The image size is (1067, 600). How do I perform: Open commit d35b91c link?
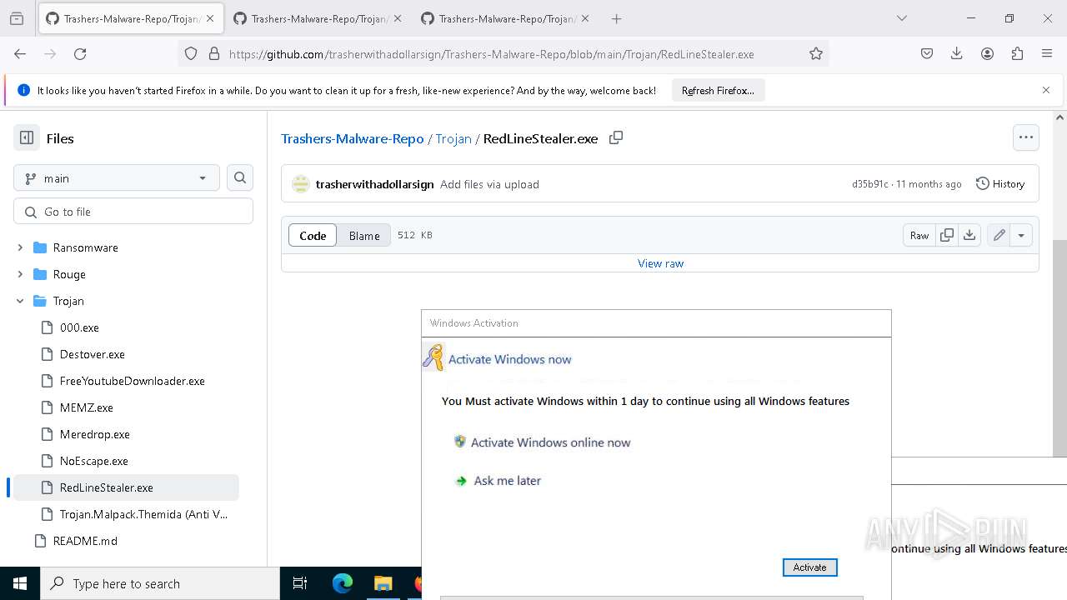[x=870, y=184]
